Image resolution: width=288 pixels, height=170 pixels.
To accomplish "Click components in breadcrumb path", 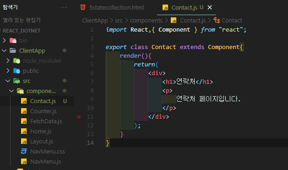I will click(146, 21).
